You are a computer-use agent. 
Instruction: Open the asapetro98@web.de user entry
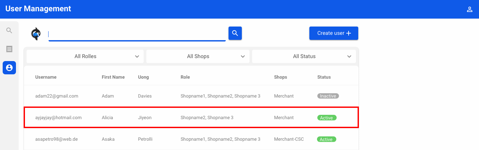[57, 139]
